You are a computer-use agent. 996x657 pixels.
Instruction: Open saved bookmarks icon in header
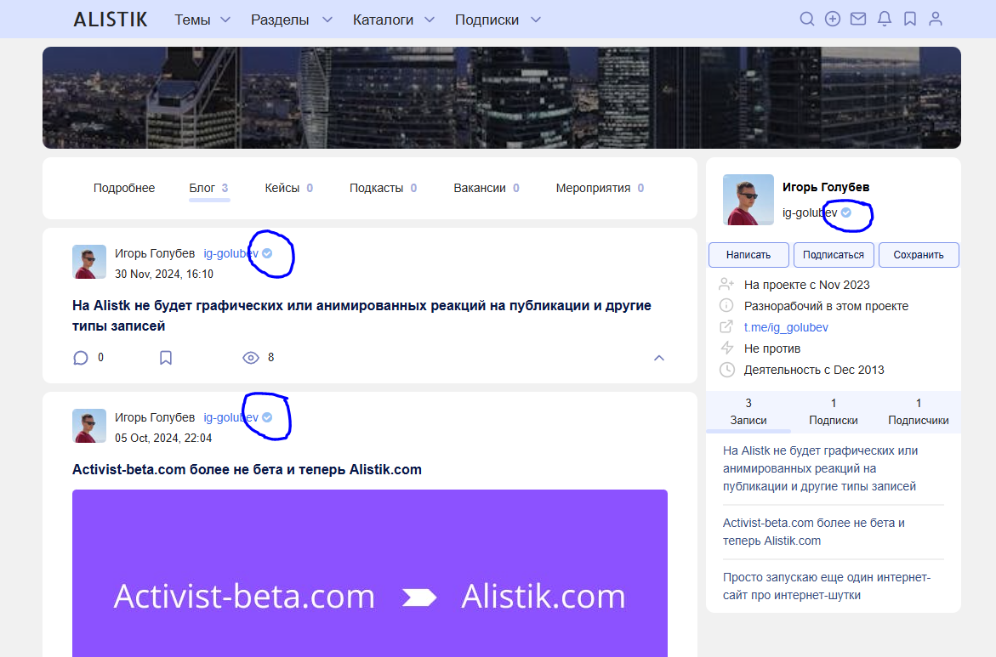click(x=910, y=19)
